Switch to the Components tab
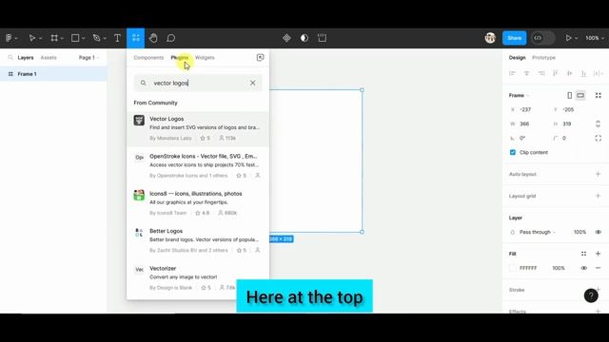Image resolution: width=609 pixels, height=342 pixels. pyautogui.click(x=148, y=57)
